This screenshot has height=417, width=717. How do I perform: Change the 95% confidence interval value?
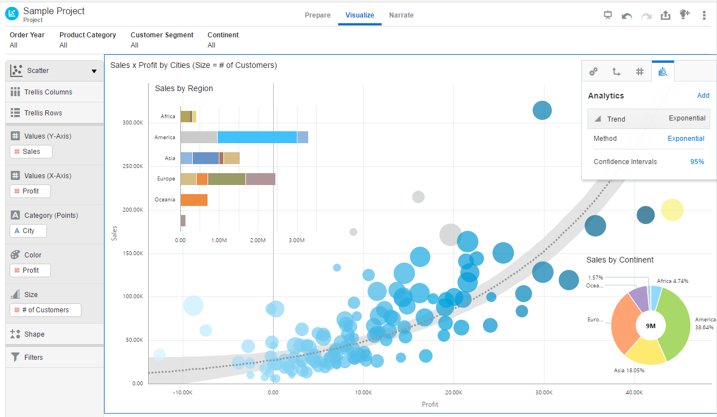pyautogui.click(x=697, y=162)
